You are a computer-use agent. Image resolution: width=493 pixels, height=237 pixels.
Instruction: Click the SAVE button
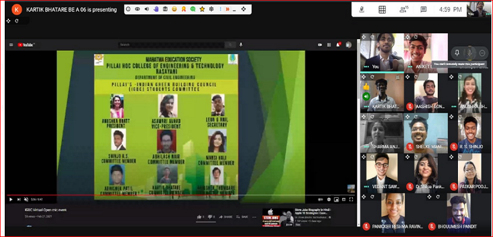coord(242,217)
